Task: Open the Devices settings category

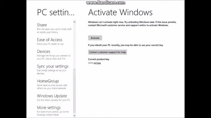Action: click(x=44, y=51)
